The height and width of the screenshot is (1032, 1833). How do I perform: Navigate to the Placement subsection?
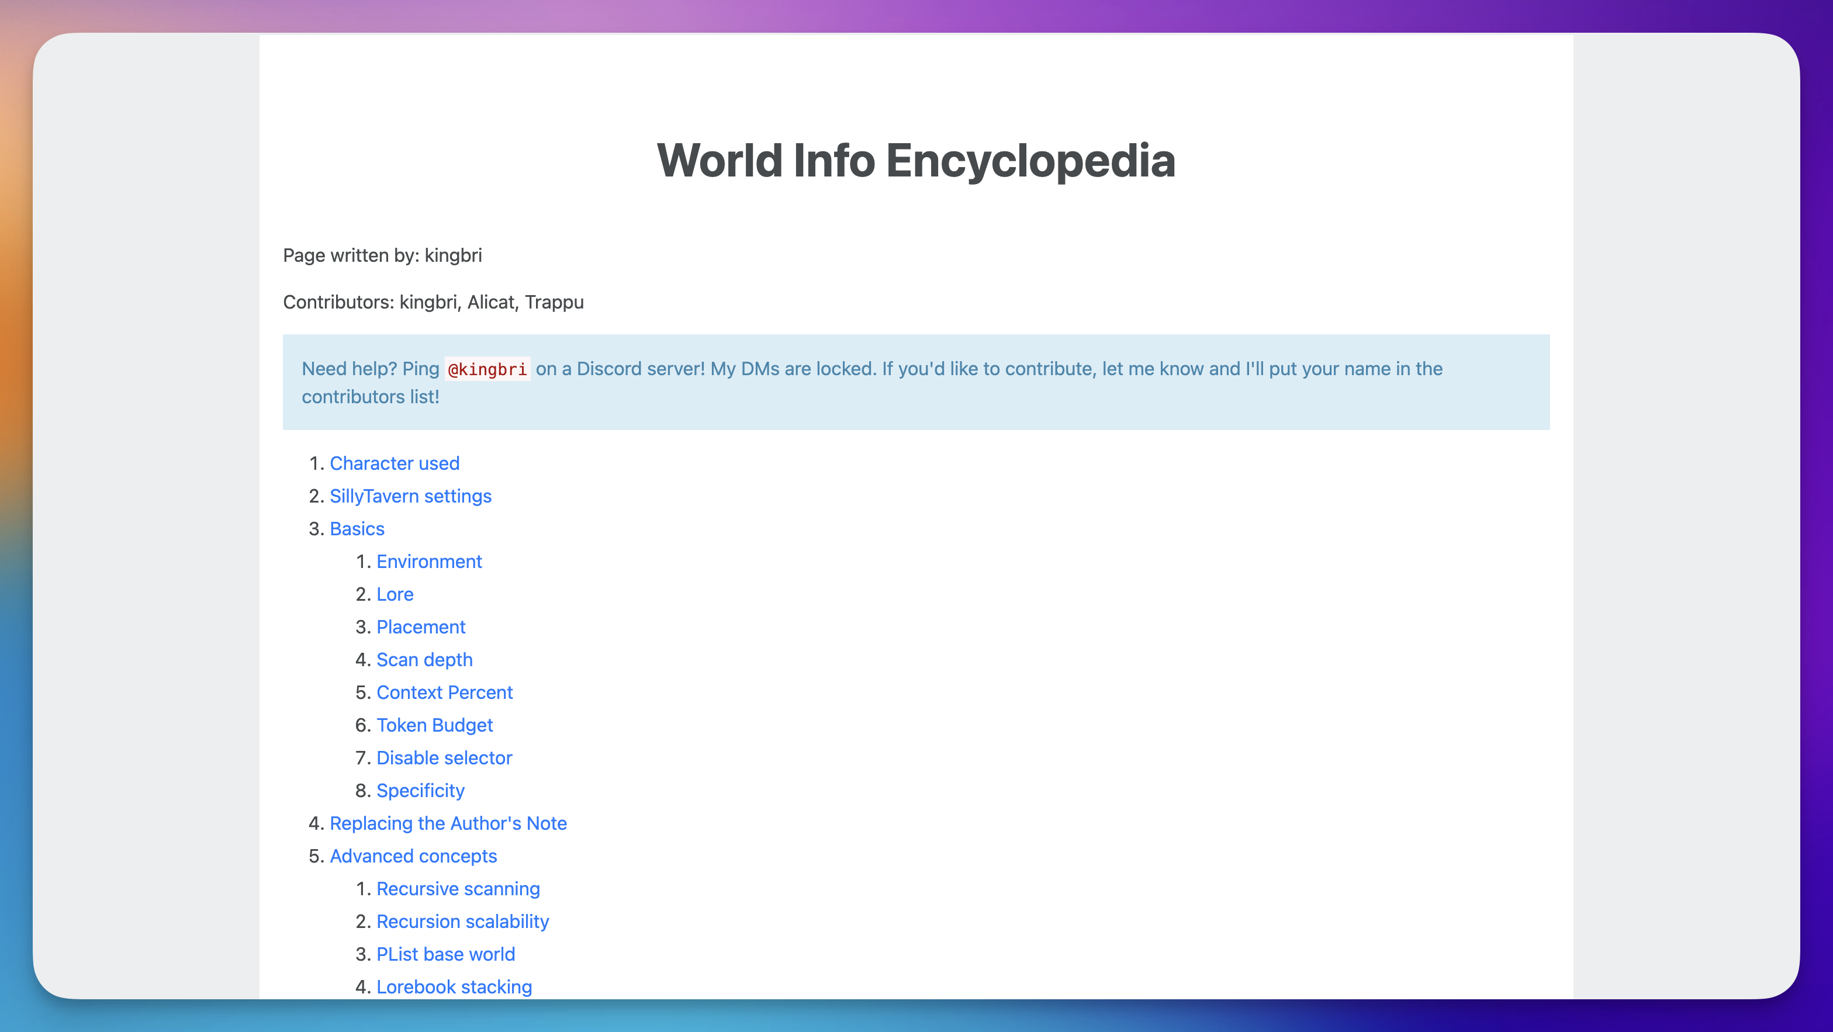coord(420,626)
